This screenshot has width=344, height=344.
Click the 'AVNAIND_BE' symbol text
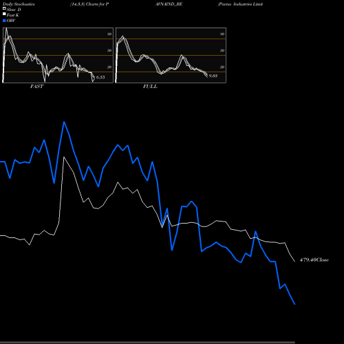point(169,4)
